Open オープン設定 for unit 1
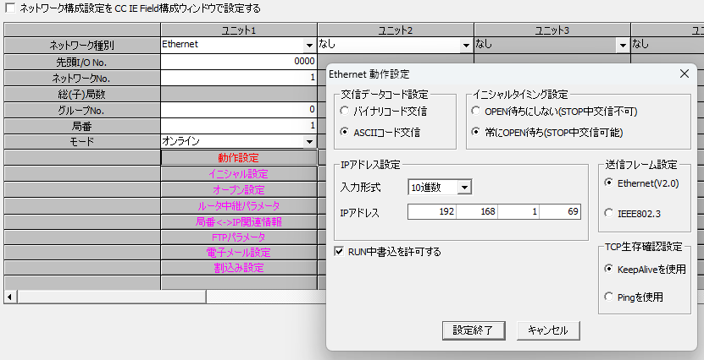 (238, 189)
